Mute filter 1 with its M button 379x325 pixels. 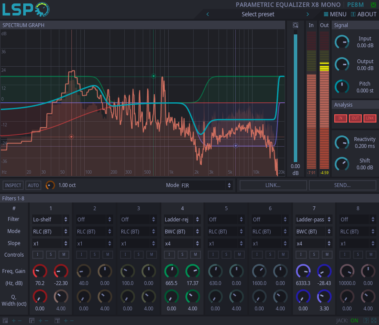click(63, 255)
